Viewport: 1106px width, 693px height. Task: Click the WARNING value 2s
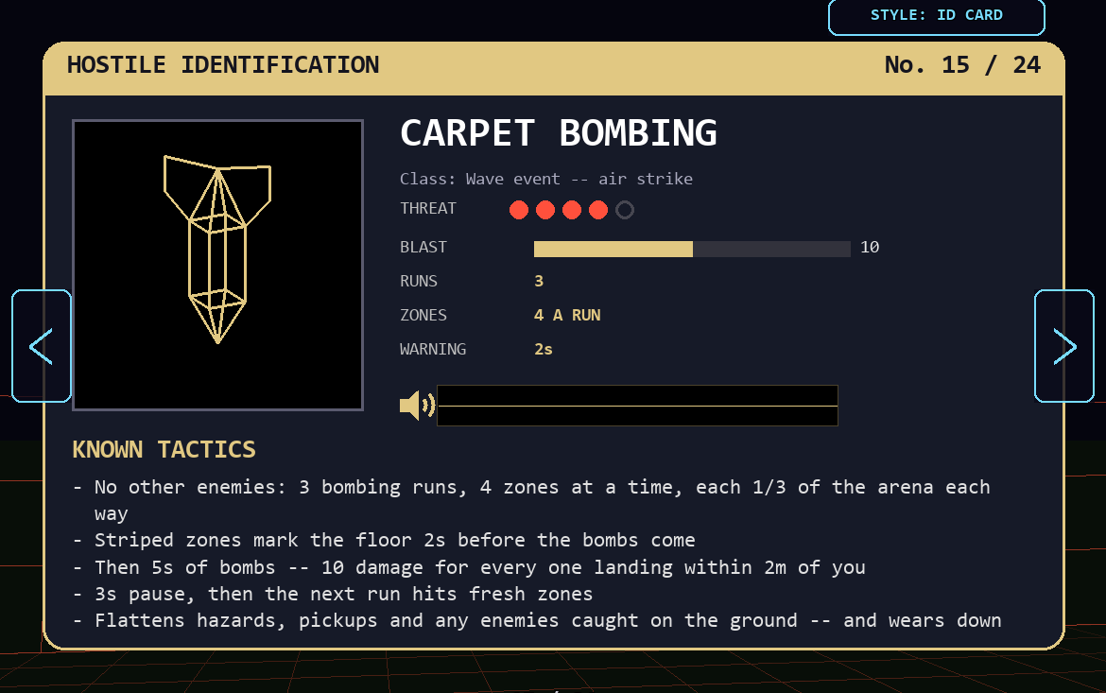[x=544, y=349]
